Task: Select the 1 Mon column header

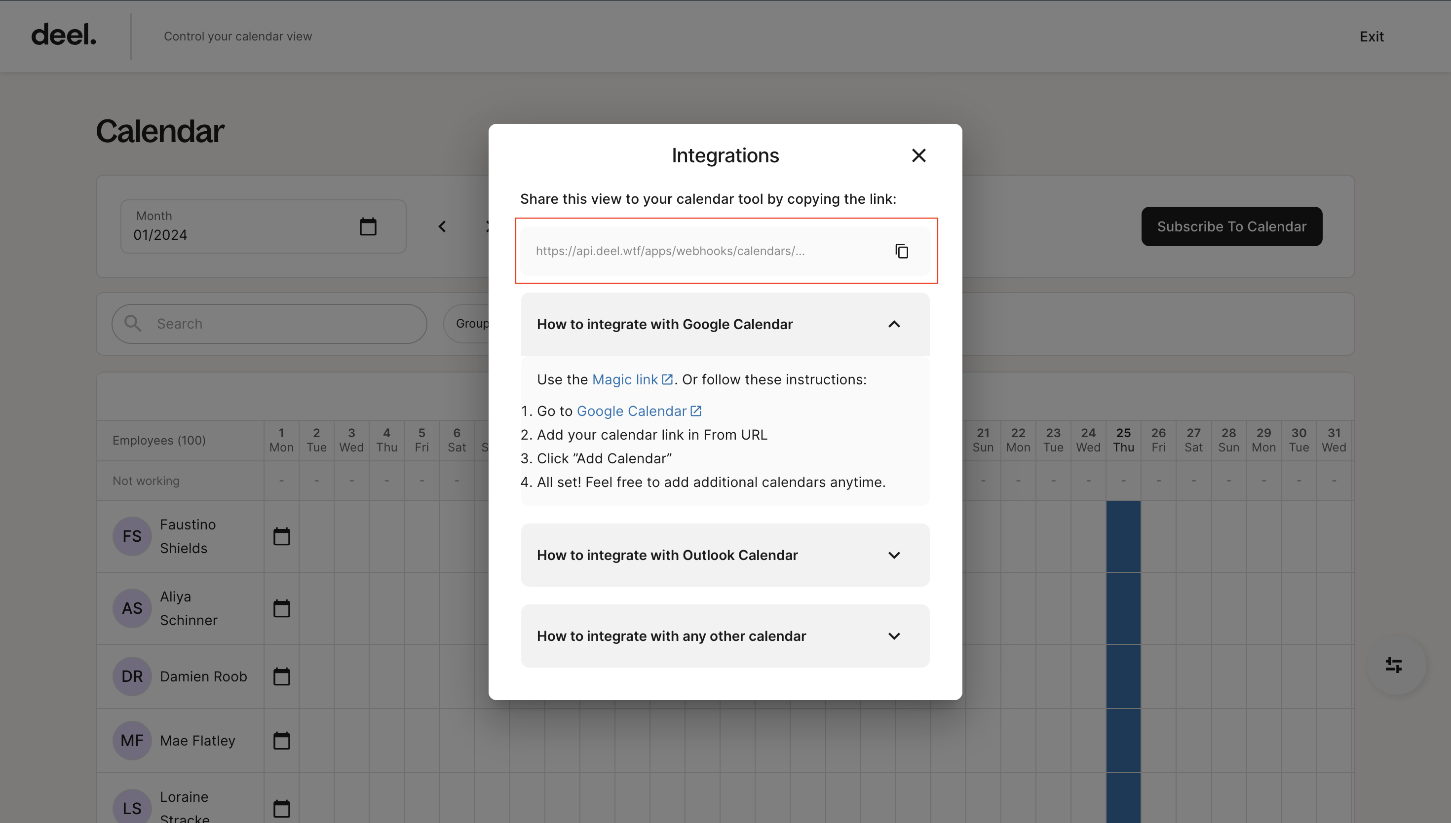Action: coord(281,440)
